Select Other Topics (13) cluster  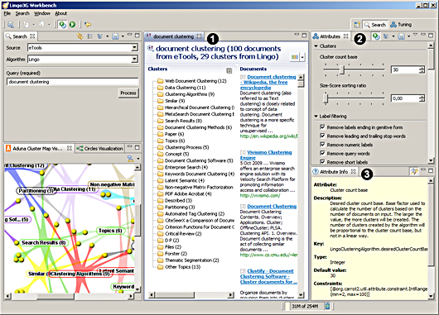182,267
